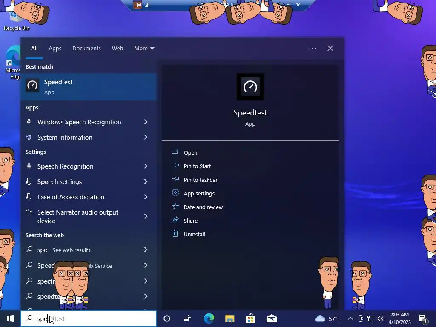Switch to the All search tab
The image size is (436, 327).
coord(34,49)
